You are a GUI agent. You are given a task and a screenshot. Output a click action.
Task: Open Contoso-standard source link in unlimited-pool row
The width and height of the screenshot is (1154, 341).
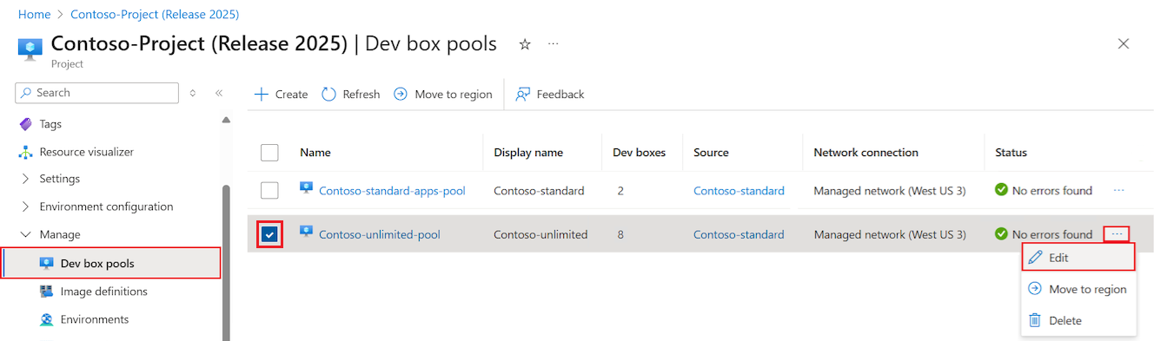pos(739,234)
